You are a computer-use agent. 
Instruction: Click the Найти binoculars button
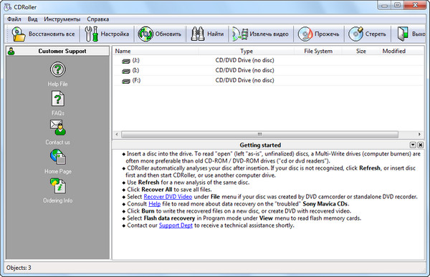coord(207,34)
